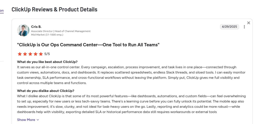Click the first star in the rating
256x124 pixels.
(x=19, y=54)
